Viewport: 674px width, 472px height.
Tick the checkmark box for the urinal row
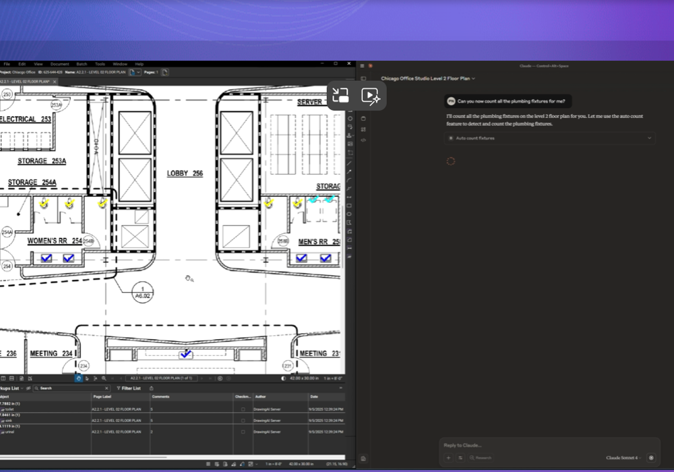pyautogui.click(x=243, y=432)
